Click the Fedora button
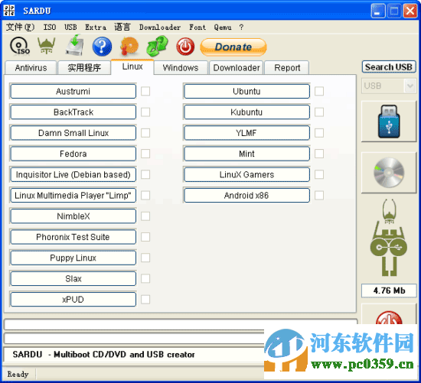Viewport: 421px width, 383px height. (73, 154)
